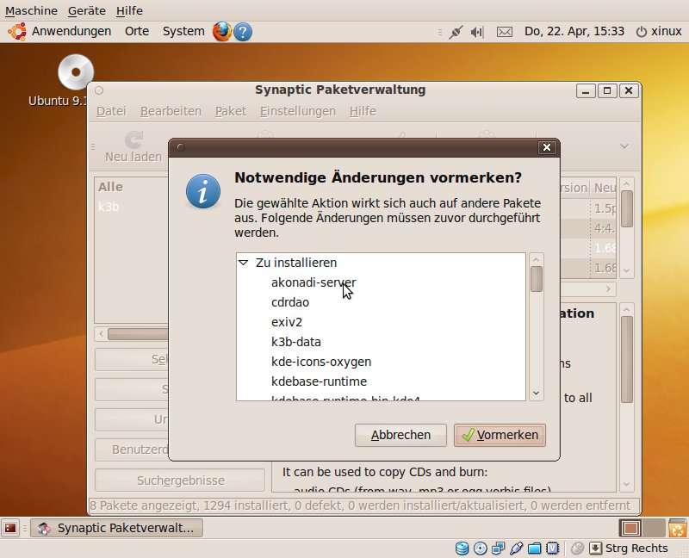Click the show desktop icon bottom-left
Screen dimensions: 689x558
pos(11,528)
